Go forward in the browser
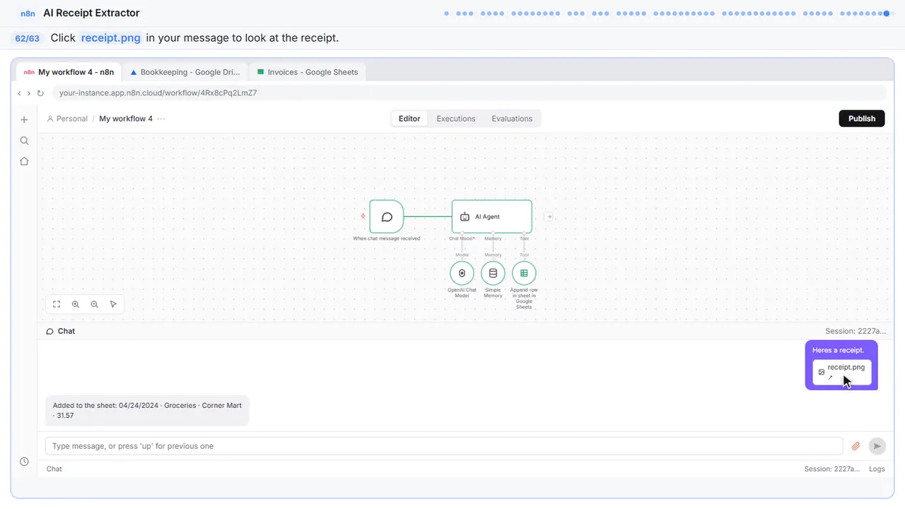 tap(29, 93)
